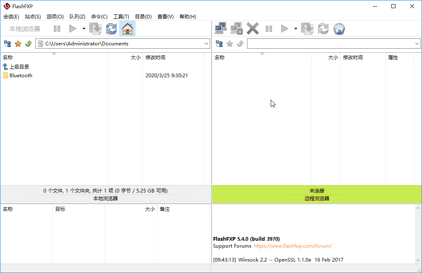Click the remote pane pause icon
The image size is (422, 273).
coord(269,29)
